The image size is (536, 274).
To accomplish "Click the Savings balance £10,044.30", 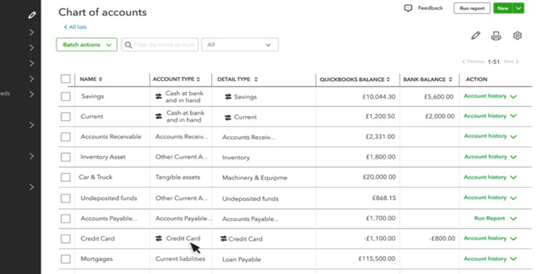I will (379, 97).
